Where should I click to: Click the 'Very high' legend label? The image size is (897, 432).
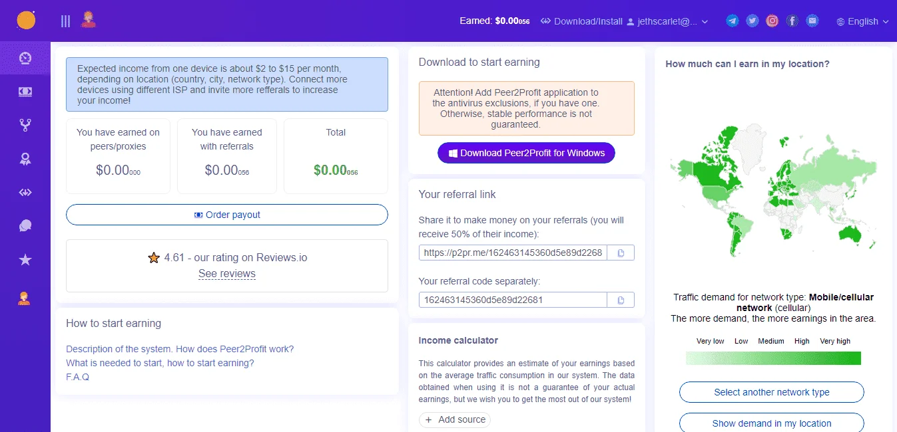tap(835, 341)
